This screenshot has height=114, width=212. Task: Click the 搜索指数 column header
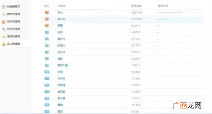(x=136, y=6)
